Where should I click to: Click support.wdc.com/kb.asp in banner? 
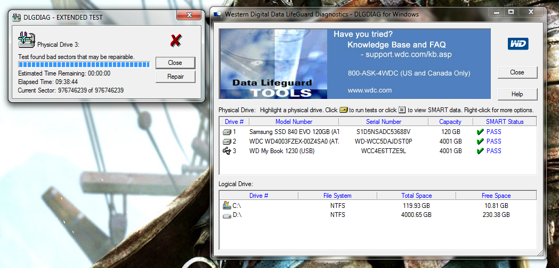point(409,55)
